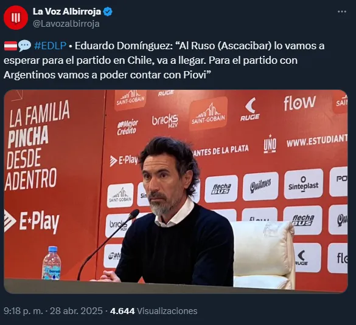
Task: Open the 4.644 Visualizaciones count
Action: click(x=154, y=311)
